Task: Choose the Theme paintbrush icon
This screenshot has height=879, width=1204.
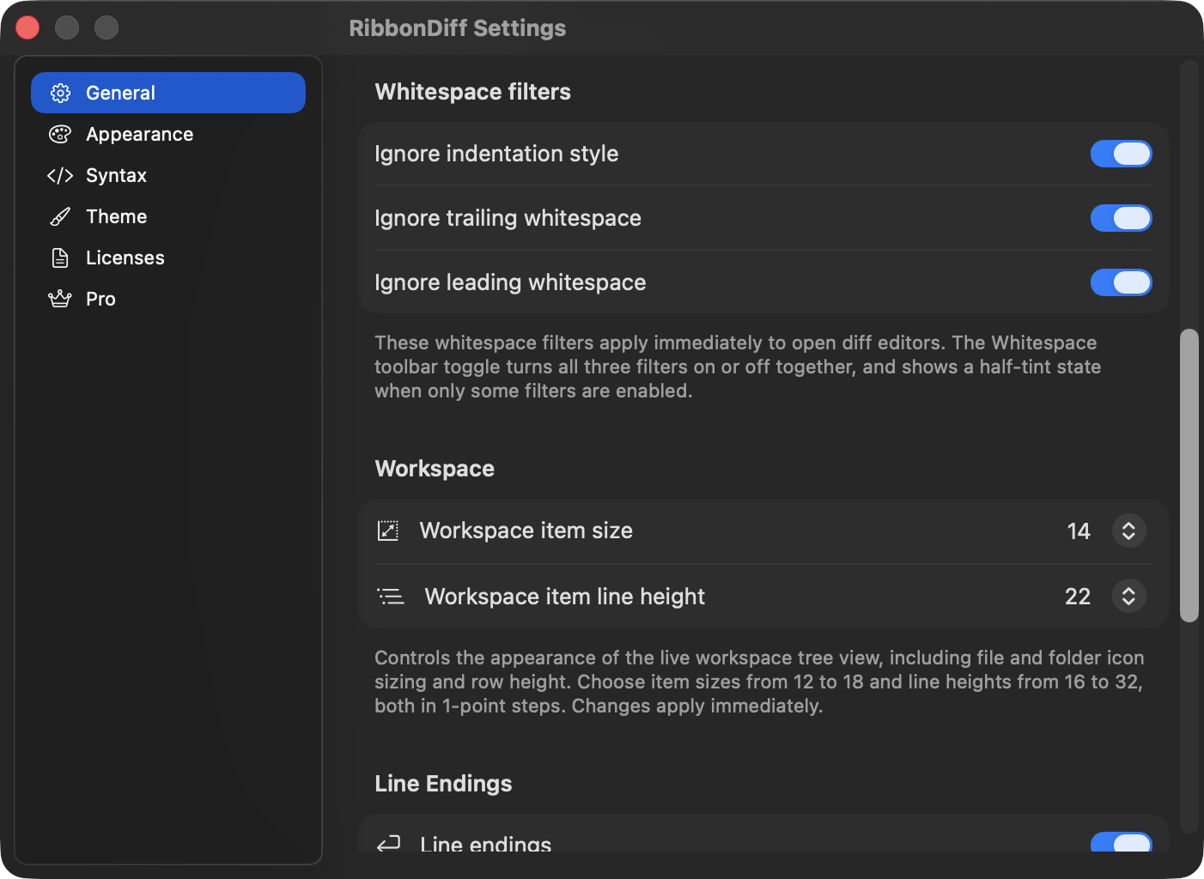Action: point(60,216)
